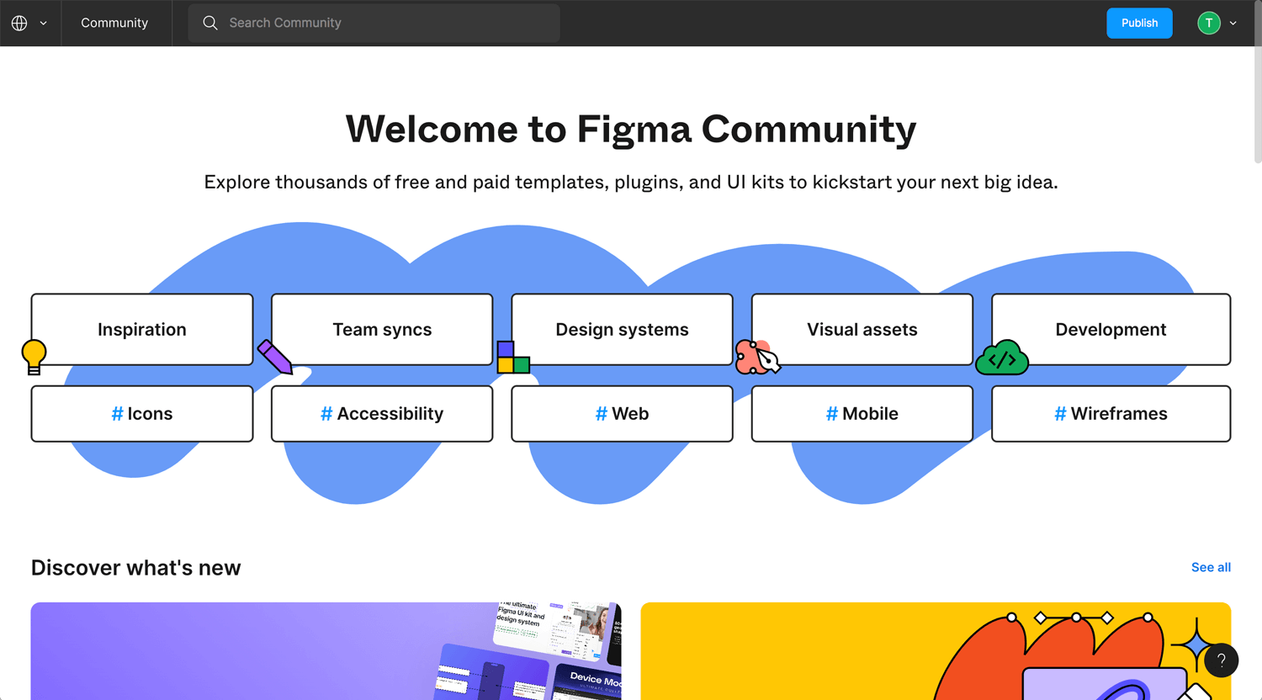Screen dimensions: 1262x700
Task: Click See all next to Discover what's new
Action: [x=1211, y=567]
